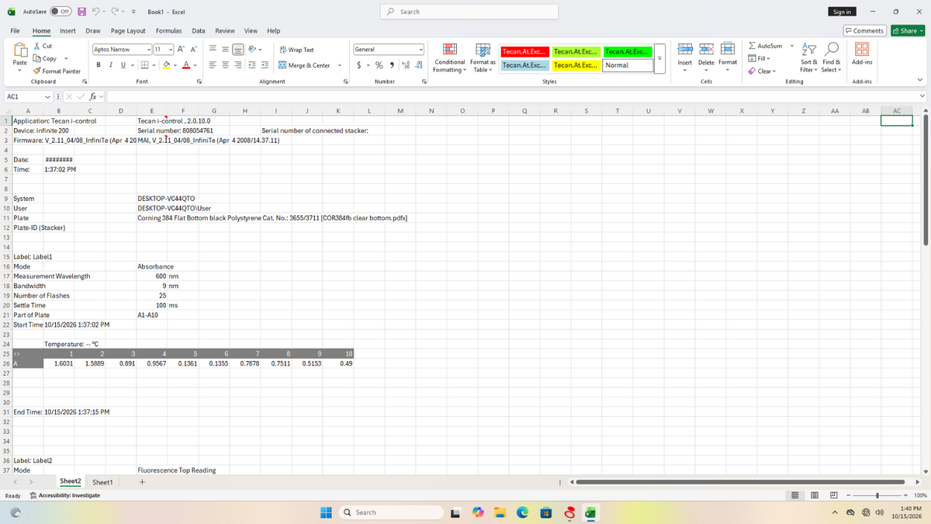This screenshot has width=931, height=524.
Task: Apply bold formatting with the B icon
Action: tap(99, 65)
